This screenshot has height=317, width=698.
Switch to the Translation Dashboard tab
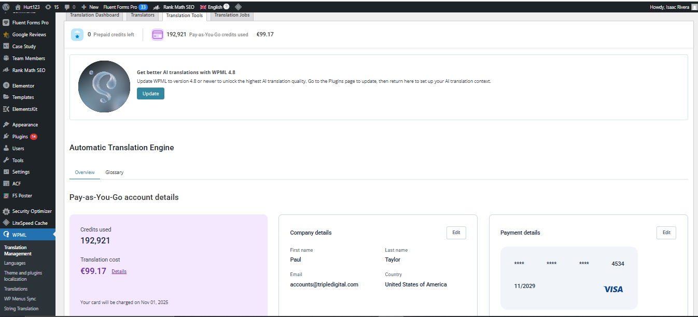[95, 15]
